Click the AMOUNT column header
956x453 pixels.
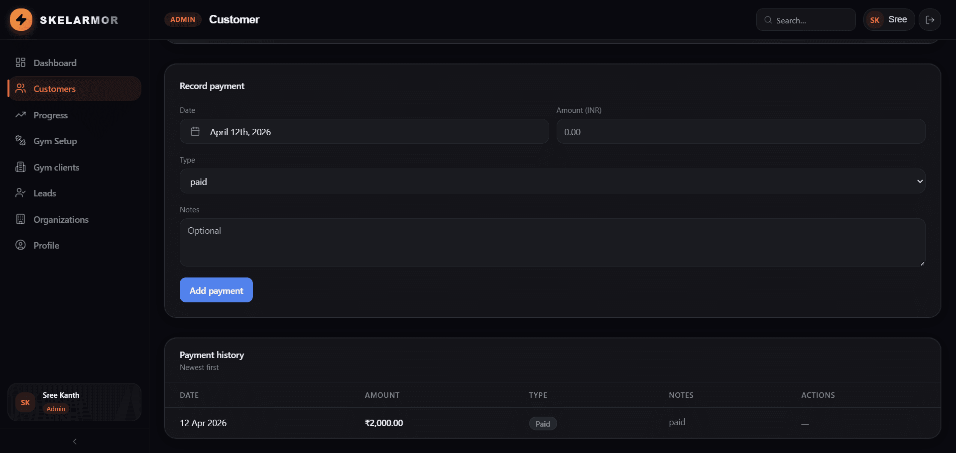382,395
